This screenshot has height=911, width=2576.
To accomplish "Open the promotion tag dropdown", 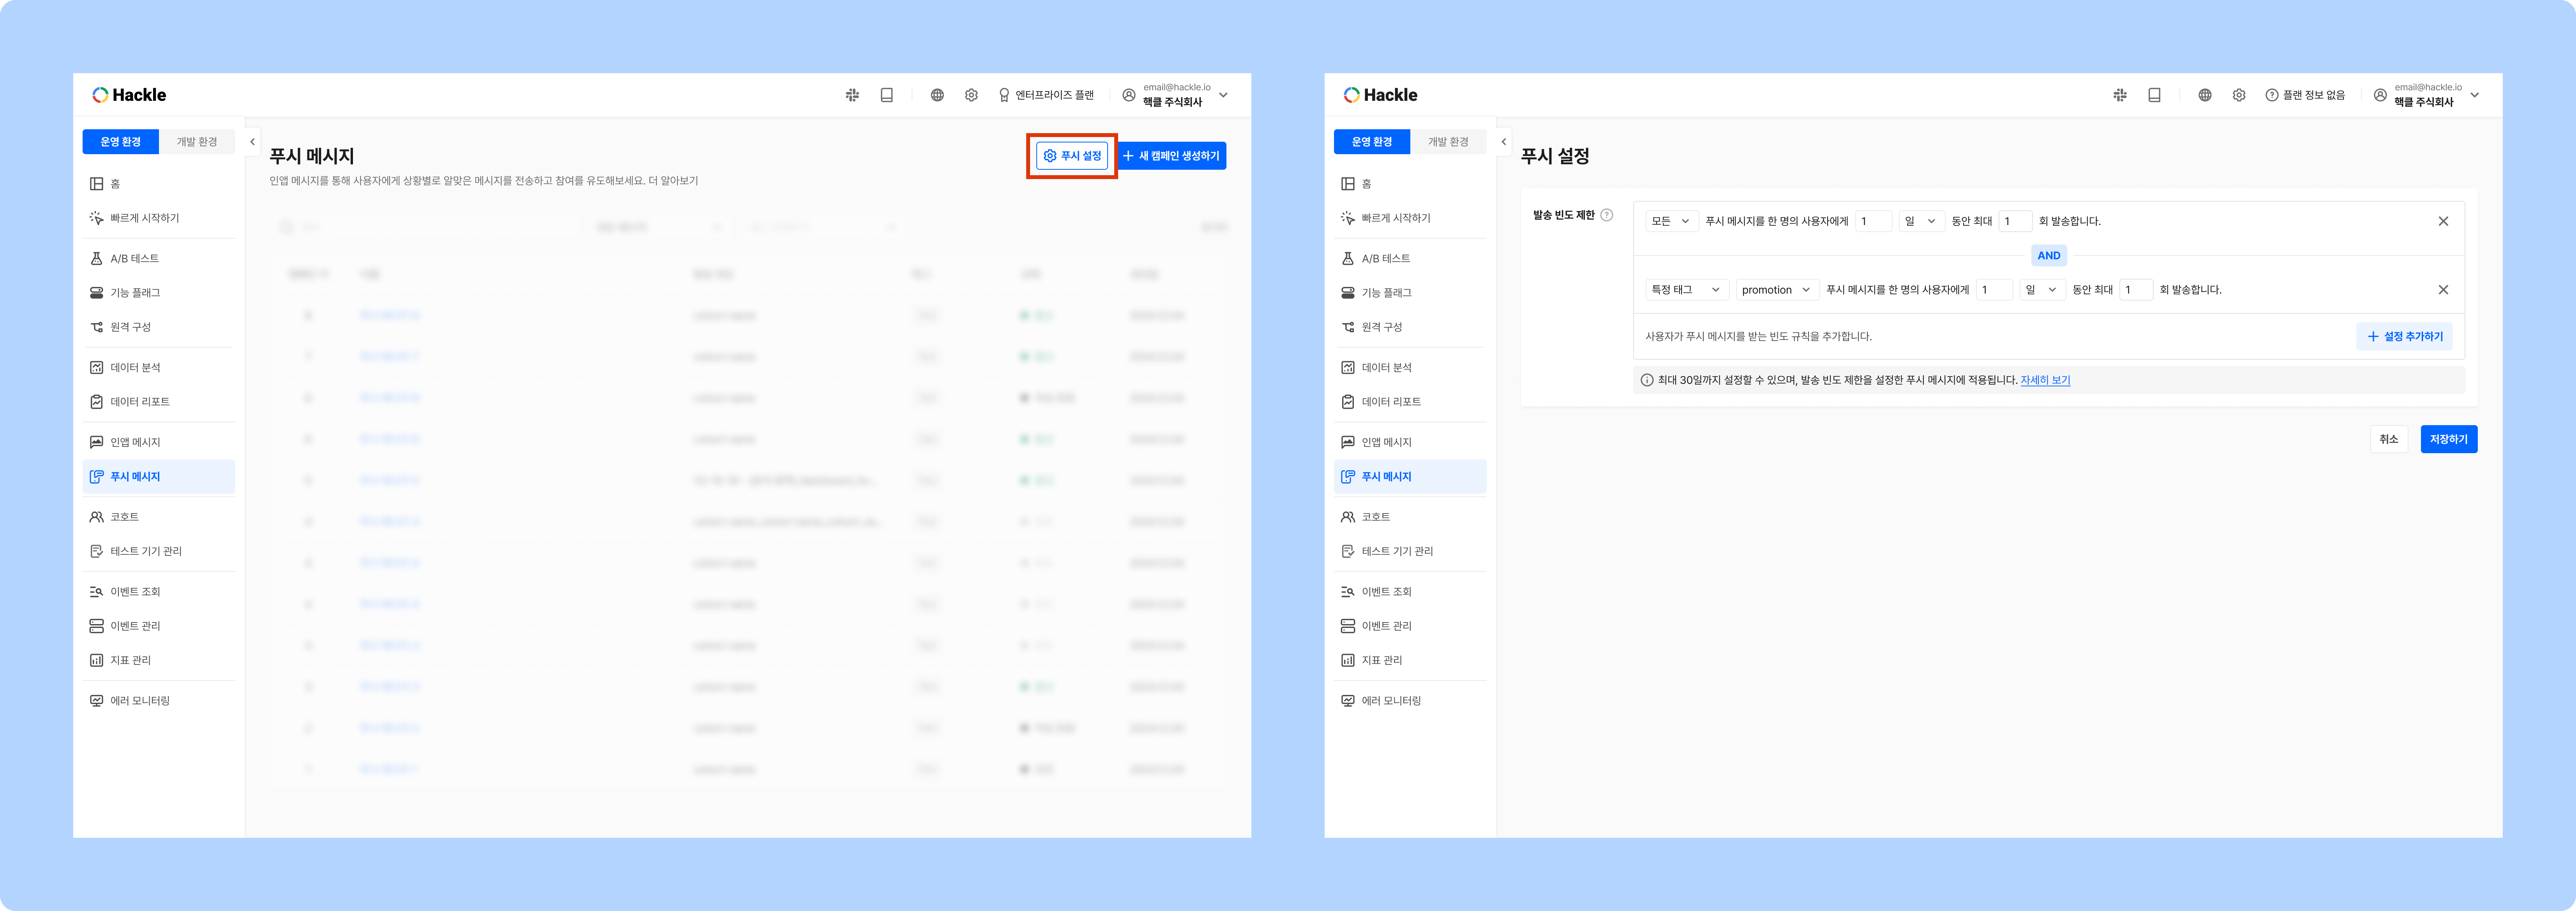I will point(1777,290).
